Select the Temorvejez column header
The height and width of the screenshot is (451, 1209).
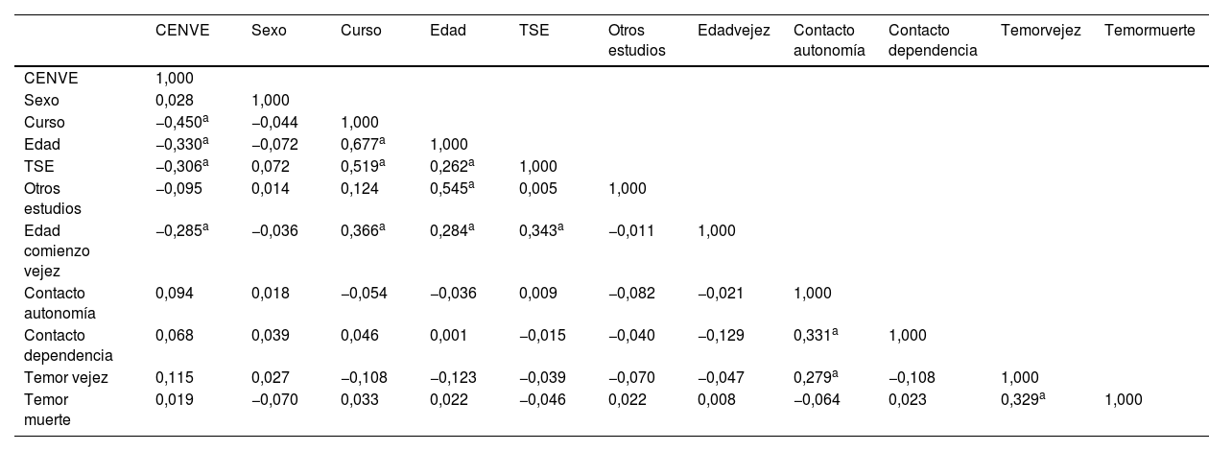tap(1040, 31)
